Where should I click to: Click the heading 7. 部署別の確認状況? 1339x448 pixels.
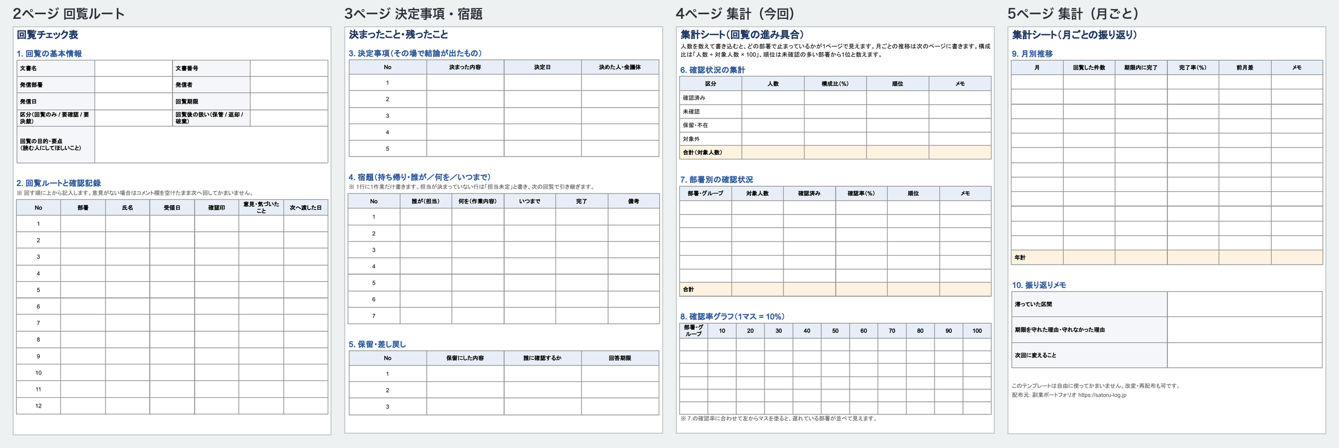click(x=716, y=180)
